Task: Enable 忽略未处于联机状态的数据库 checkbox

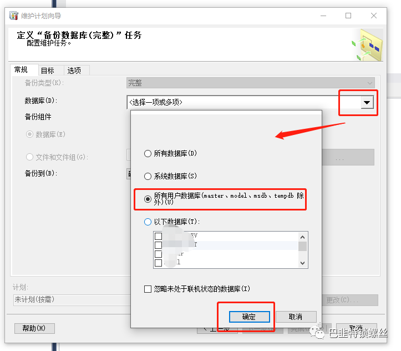Action: coord(148,289)
